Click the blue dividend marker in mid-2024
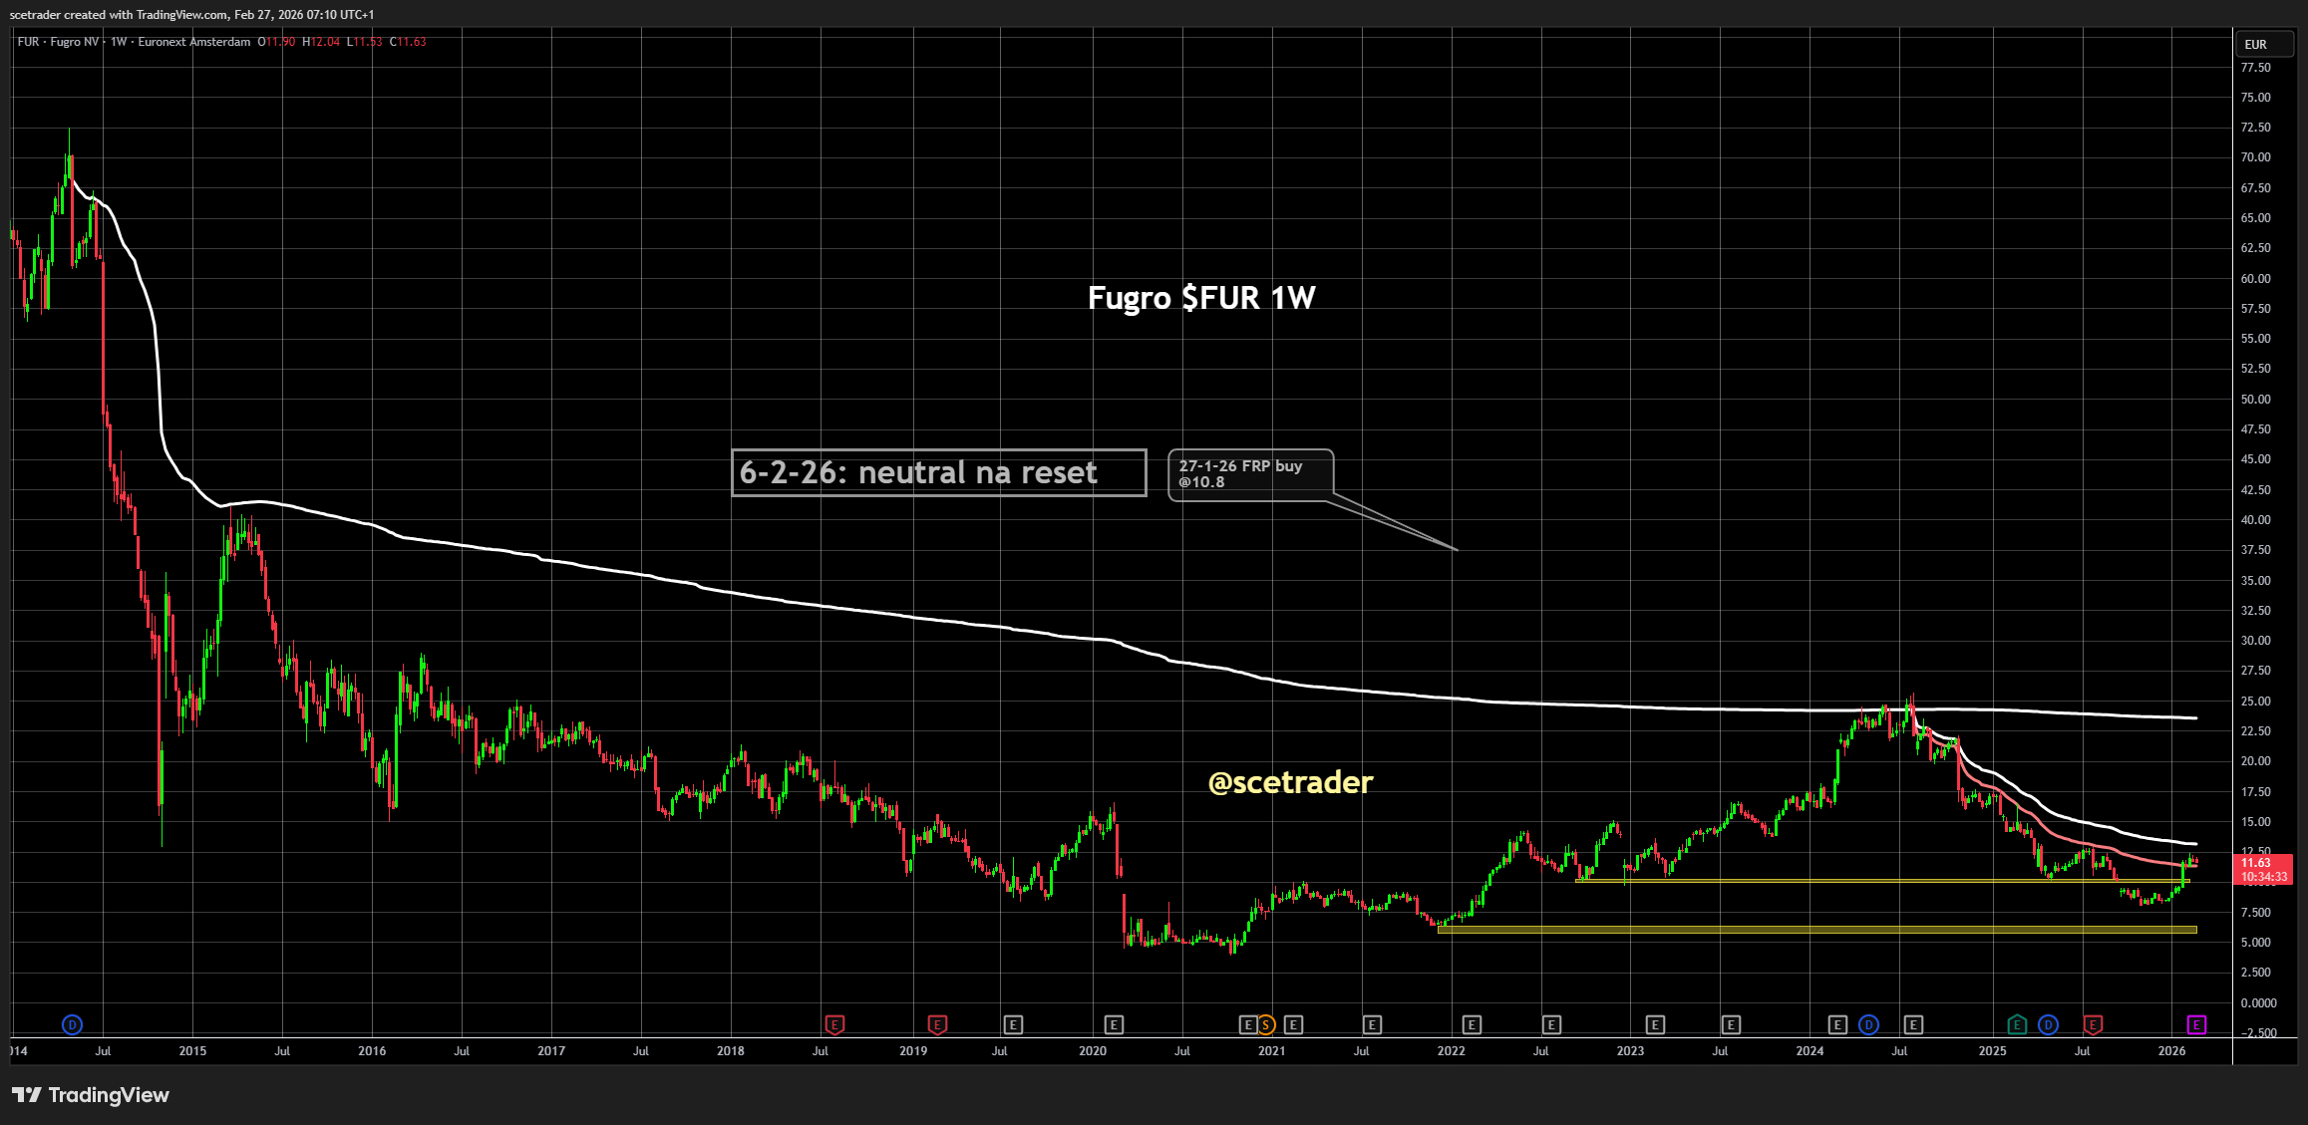2308x1125 pixels. [x=1868, y=1024]
